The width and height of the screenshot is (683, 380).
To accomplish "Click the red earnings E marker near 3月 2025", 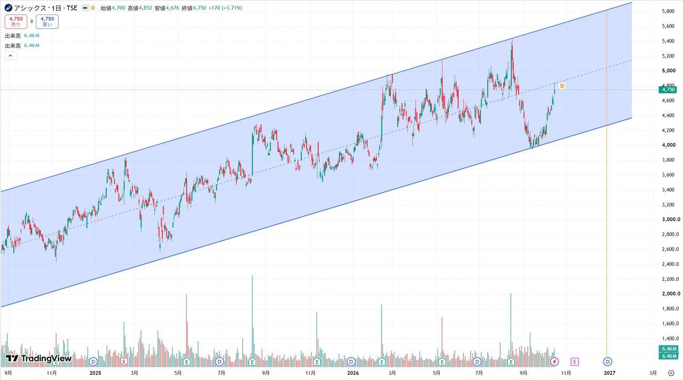I will 124,361.
